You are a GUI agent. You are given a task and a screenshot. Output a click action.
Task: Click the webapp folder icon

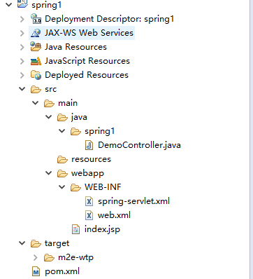click(x=62, y=173)
